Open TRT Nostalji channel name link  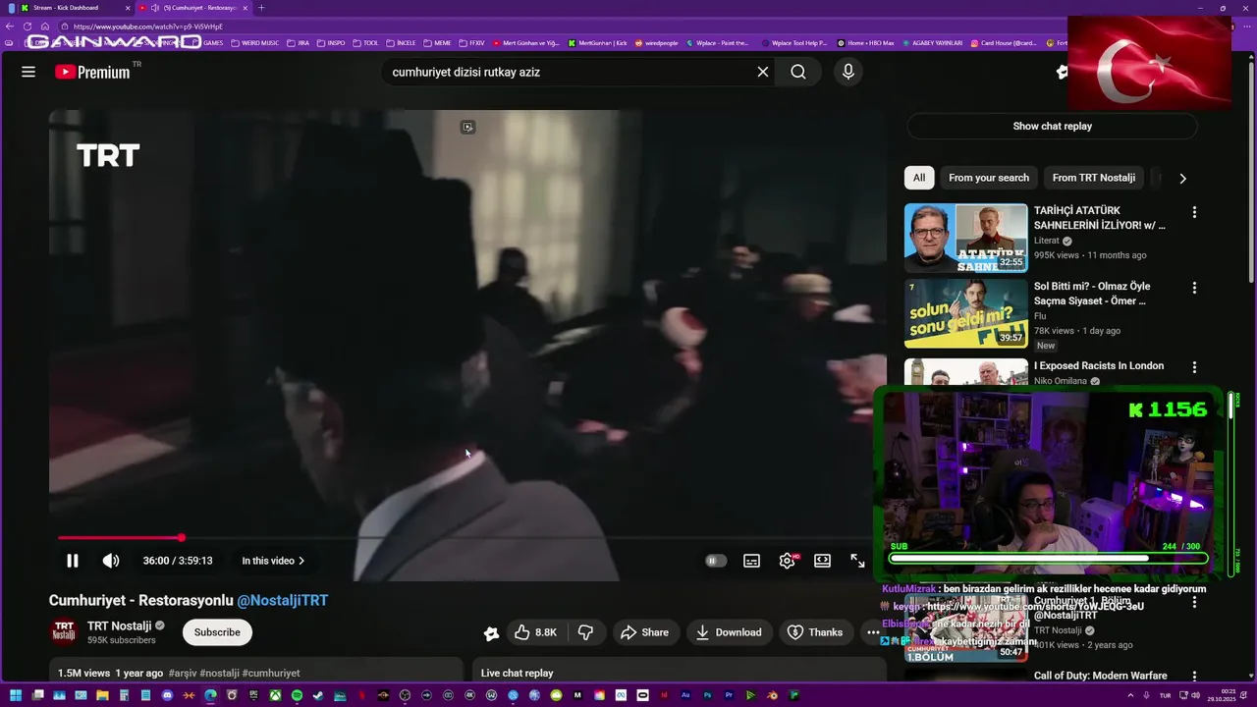pyautogui.click(x=119, y=625)
